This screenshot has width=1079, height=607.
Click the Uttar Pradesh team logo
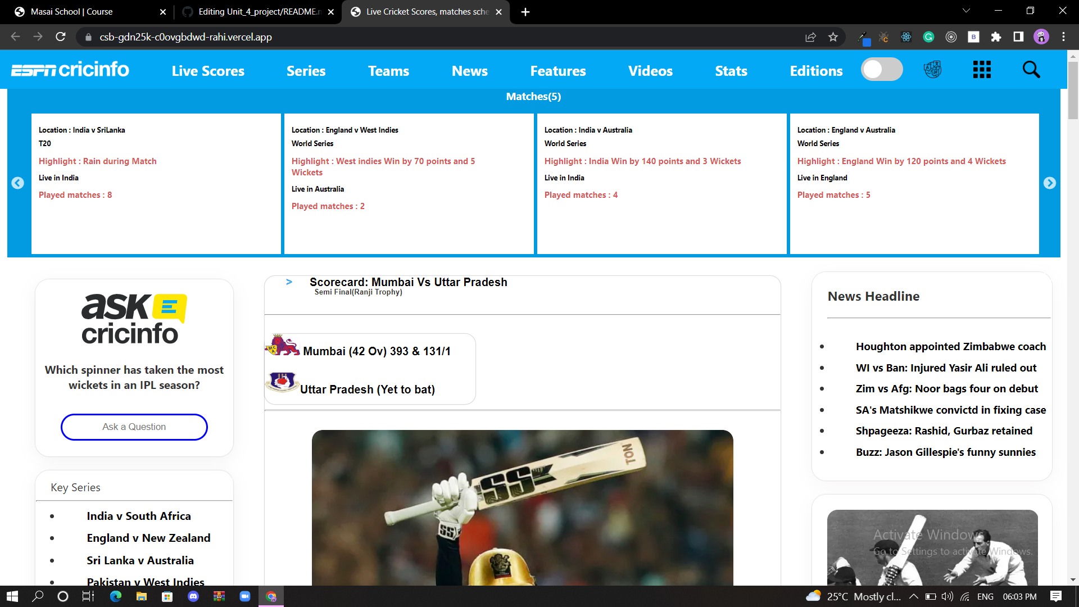click(281, 383)
